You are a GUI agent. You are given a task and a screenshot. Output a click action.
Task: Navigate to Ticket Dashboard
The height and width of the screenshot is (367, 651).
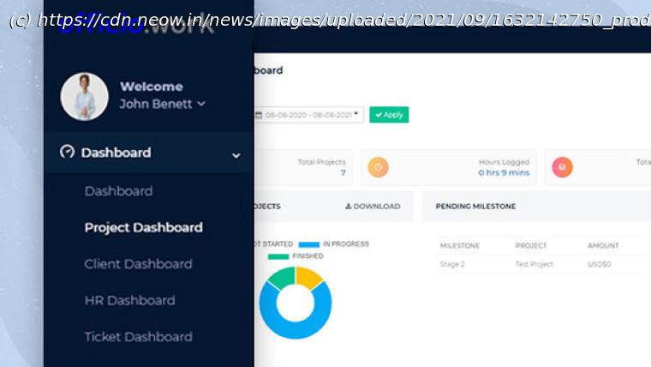pos(138,337)
